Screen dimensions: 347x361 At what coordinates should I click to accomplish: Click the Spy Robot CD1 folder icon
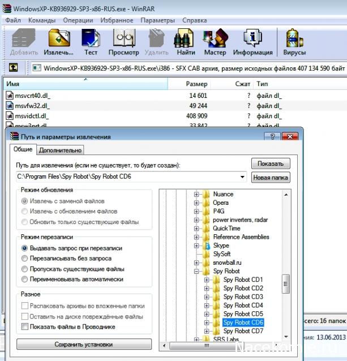216,280
